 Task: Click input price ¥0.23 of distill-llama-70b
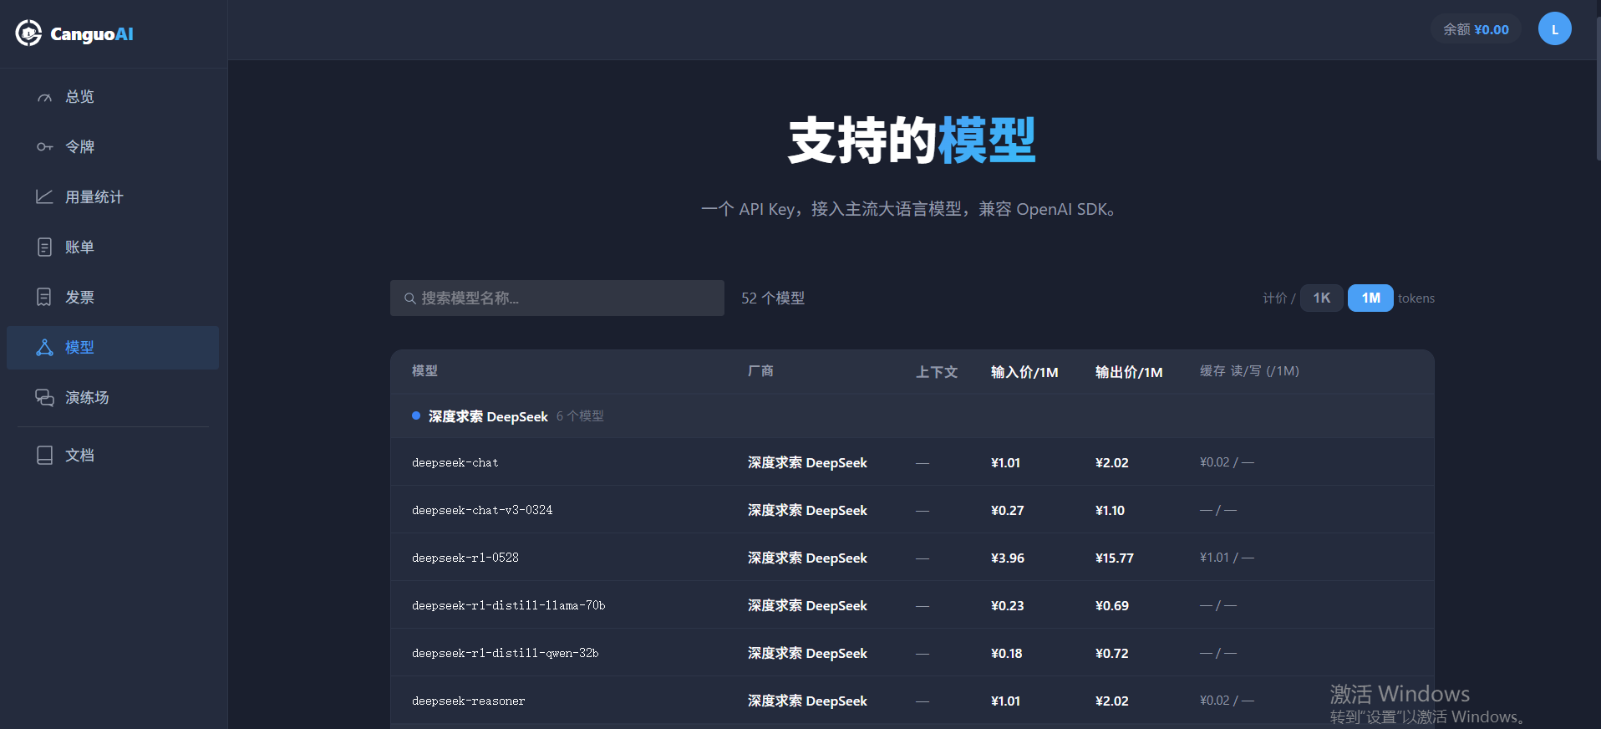click(1008, 605)
